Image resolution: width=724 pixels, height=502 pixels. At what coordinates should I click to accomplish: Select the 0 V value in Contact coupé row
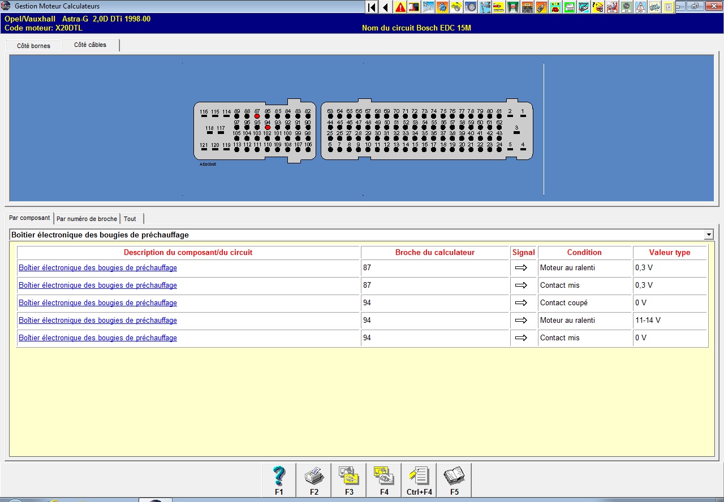(x=670, y=303)
